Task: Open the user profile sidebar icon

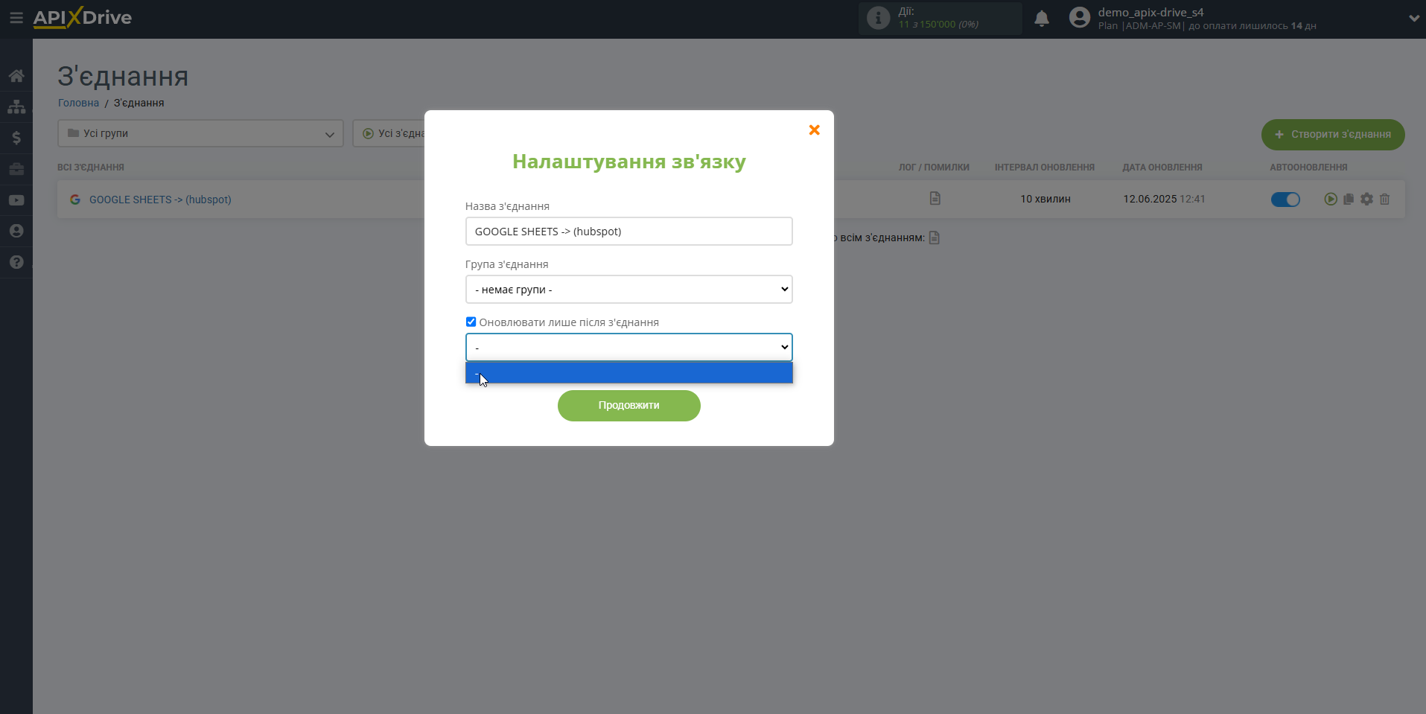Action: 16,231
